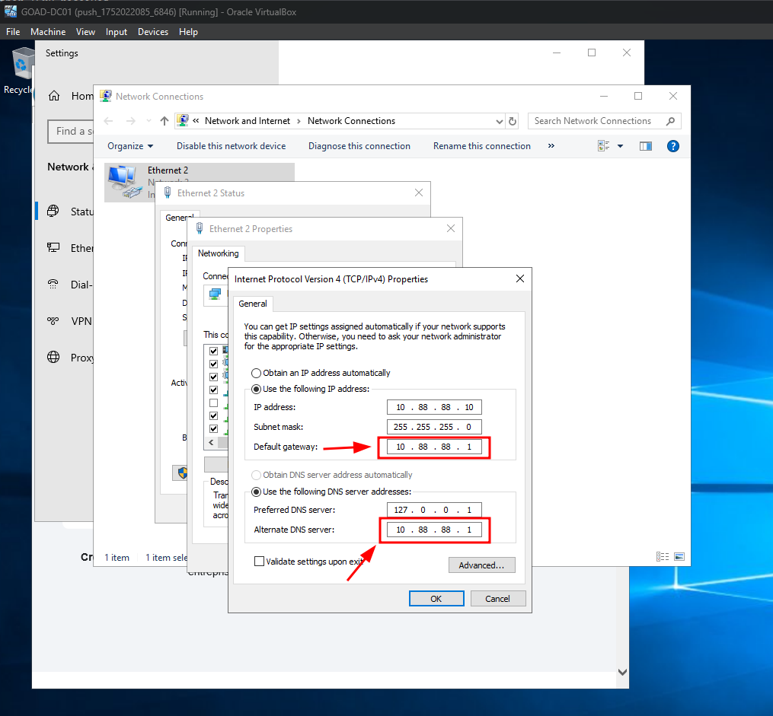Open the Help menu
Viewport: 773px width, 716px height.
click(188, 32)
